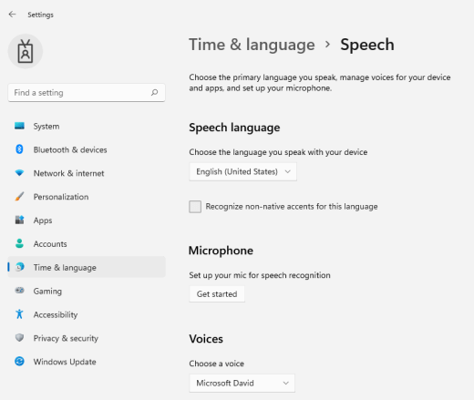
Task: Select the Time & language globe icon
Action: click(x=19, y=267)
